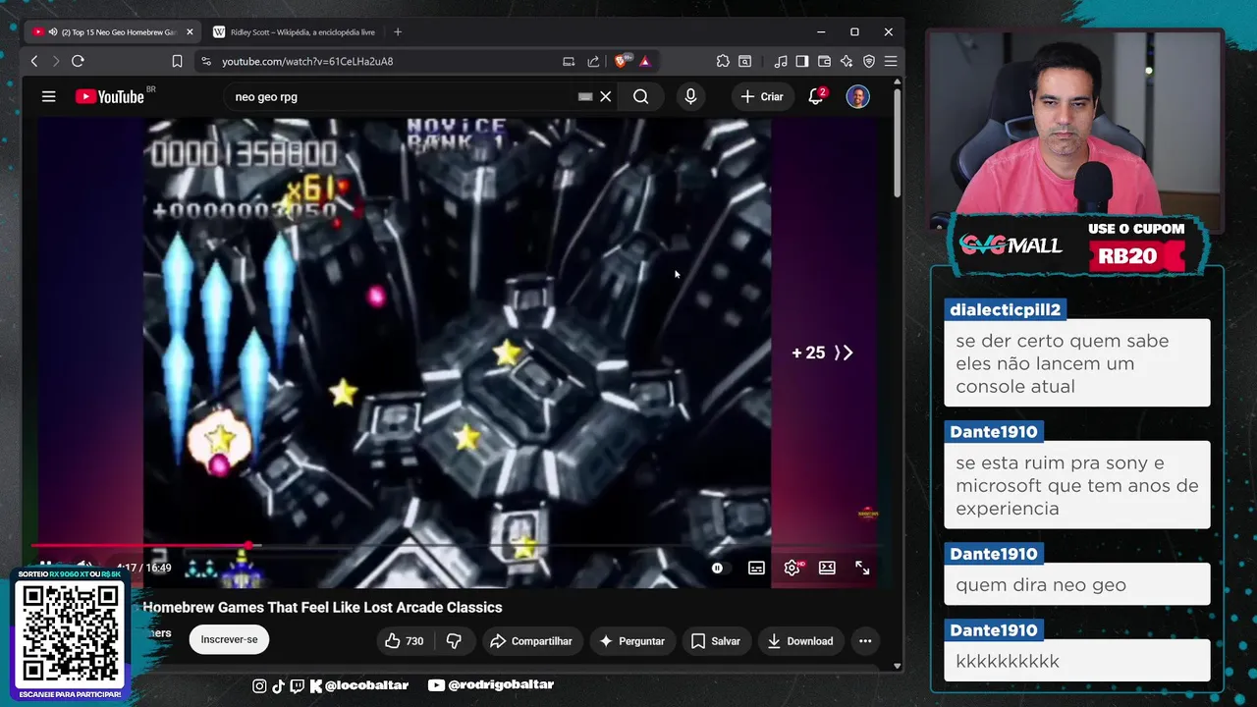Open the browser extensions puzzle icon
The width and height of the screenshot is (1257, 707).
[x=723, y=61]
